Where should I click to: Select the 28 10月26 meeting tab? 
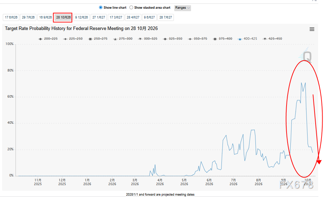click(63, 17)
